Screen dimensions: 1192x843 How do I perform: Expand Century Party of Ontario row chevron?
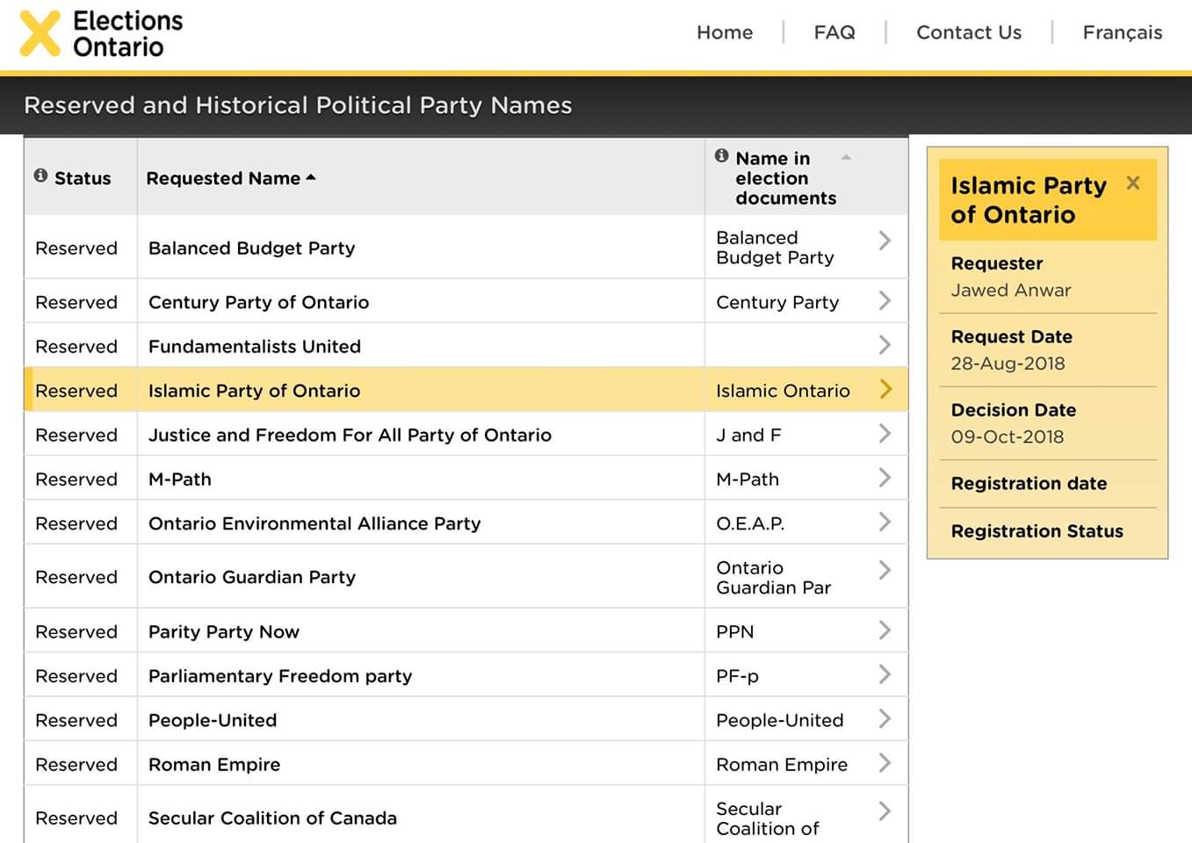[x=885, y=301]
